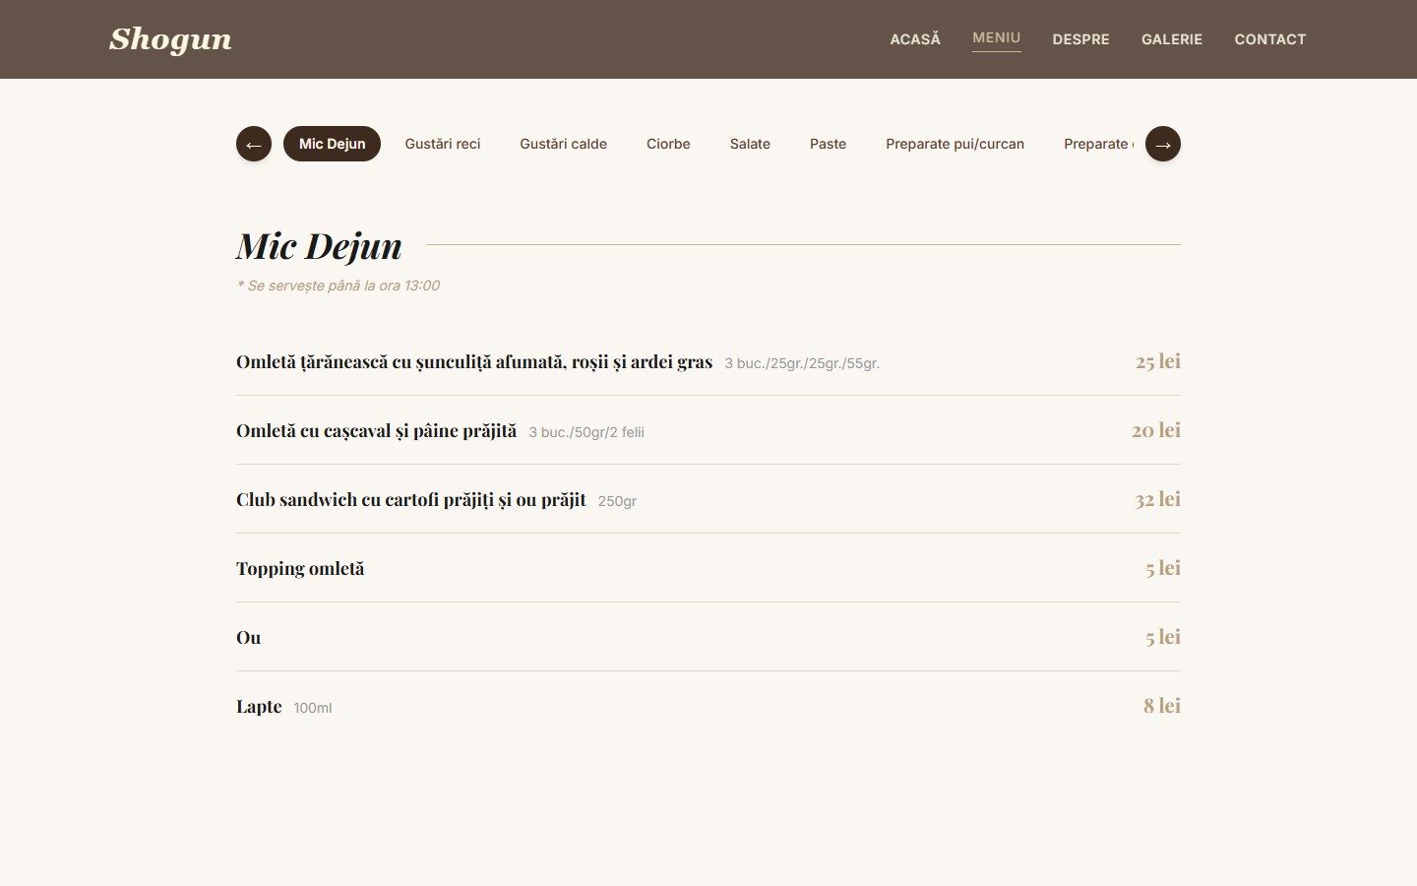Click the 20 lei price

[1156, 430]
